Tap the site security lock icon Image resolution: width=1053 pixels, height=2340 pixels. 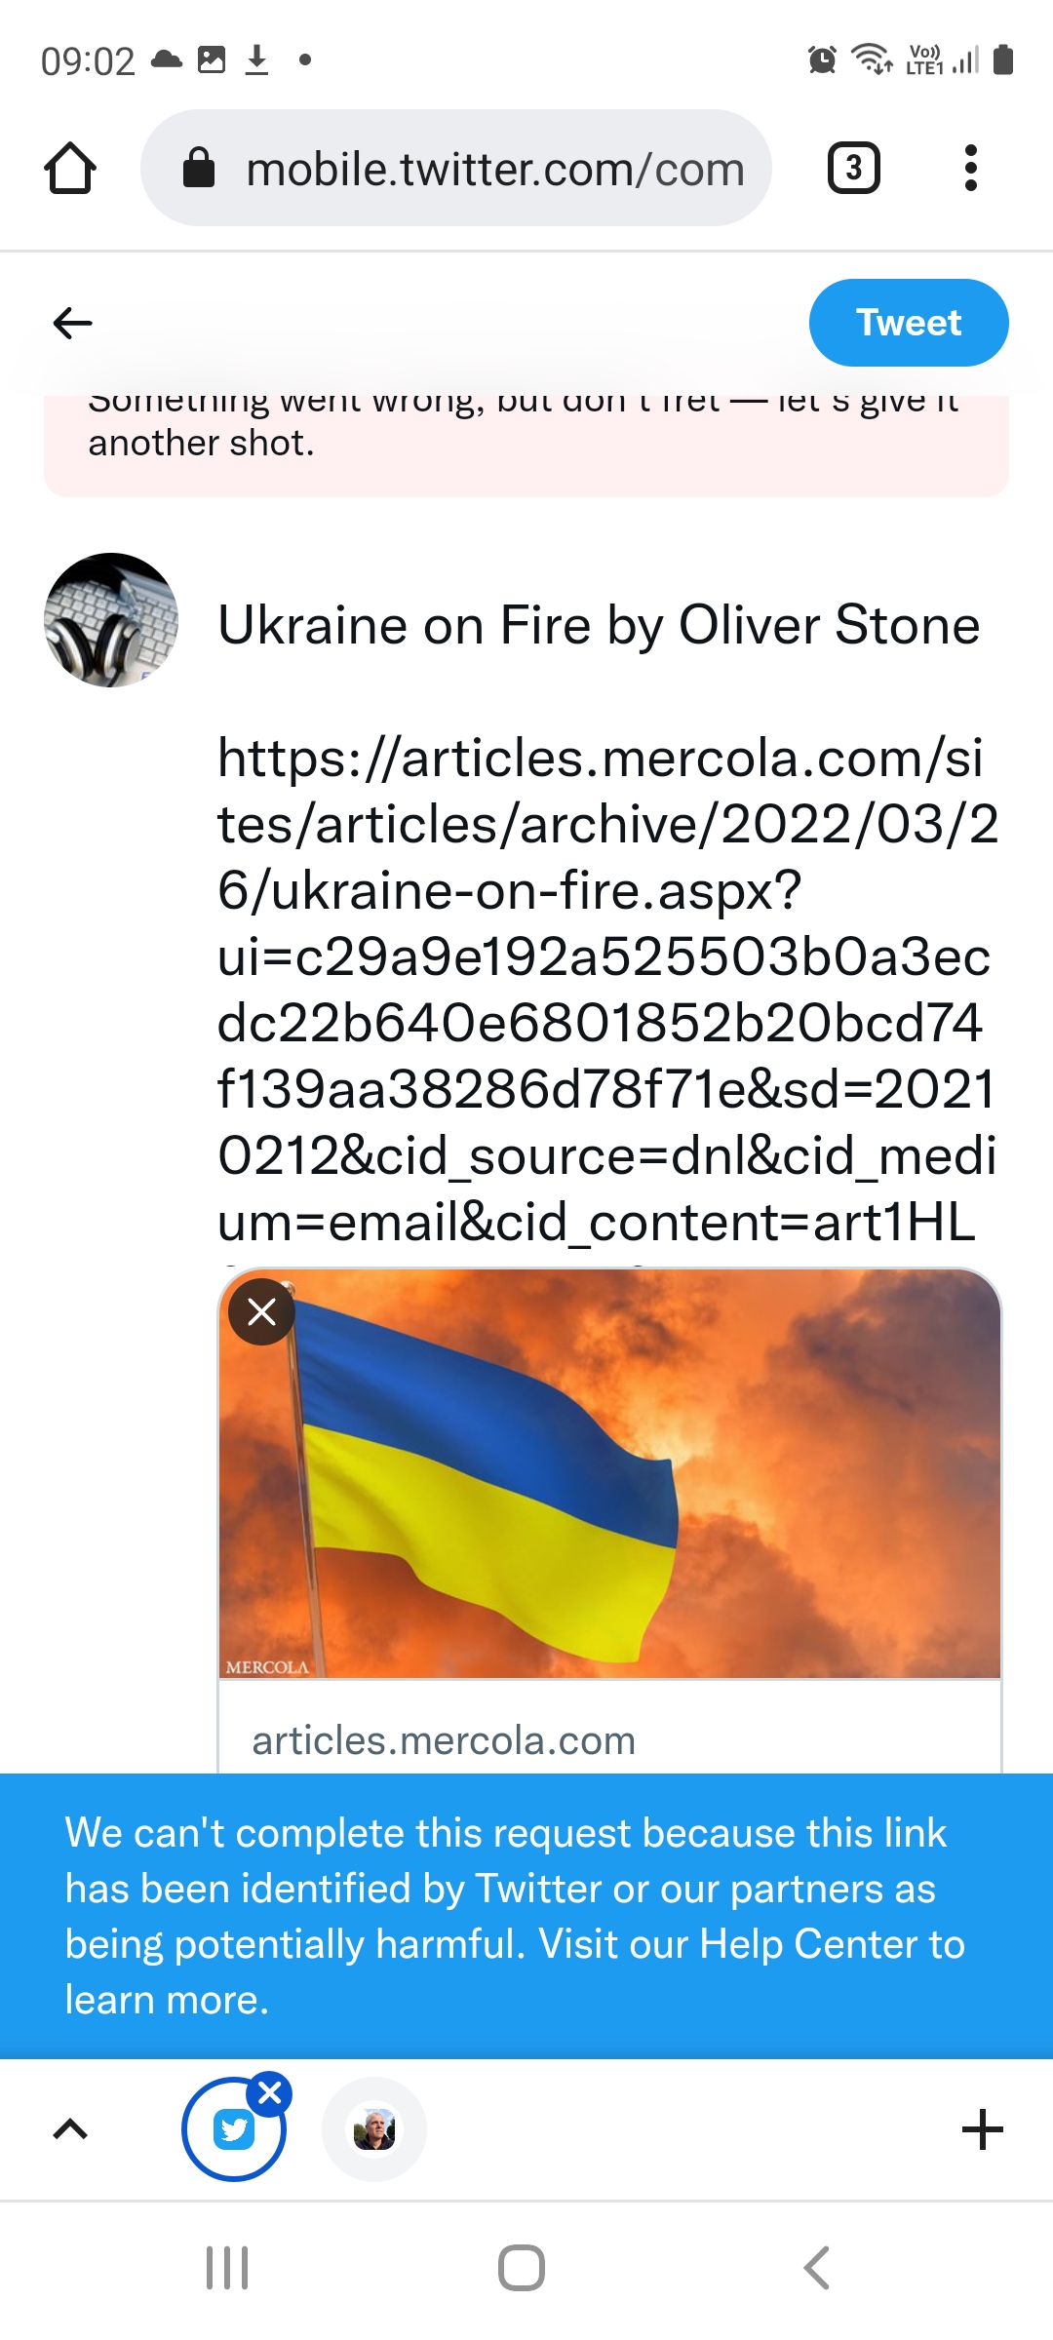(x=199, y=169)
